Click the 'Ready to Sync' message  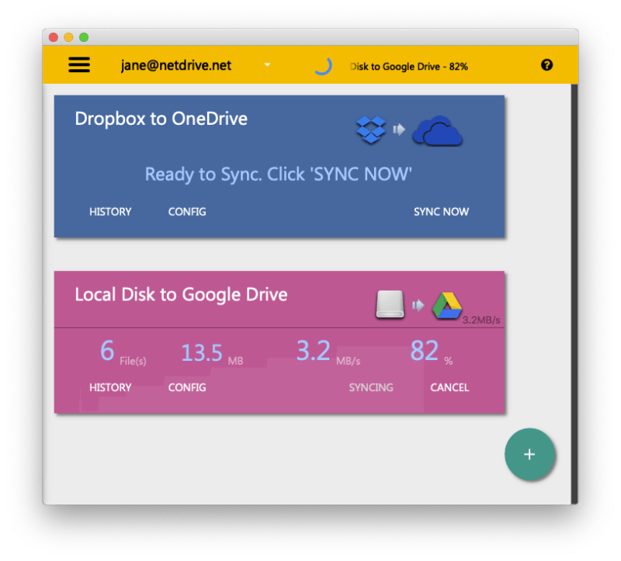click(x=279, y=175)
